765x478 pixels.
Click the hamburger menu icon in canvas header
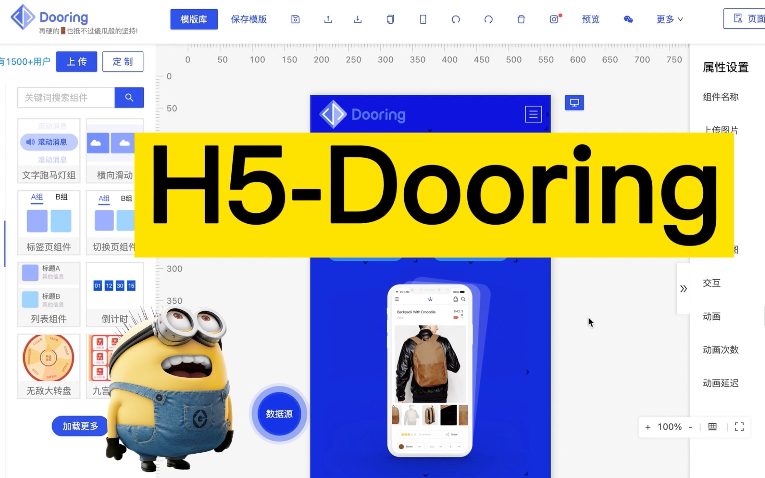pos(533,114)
